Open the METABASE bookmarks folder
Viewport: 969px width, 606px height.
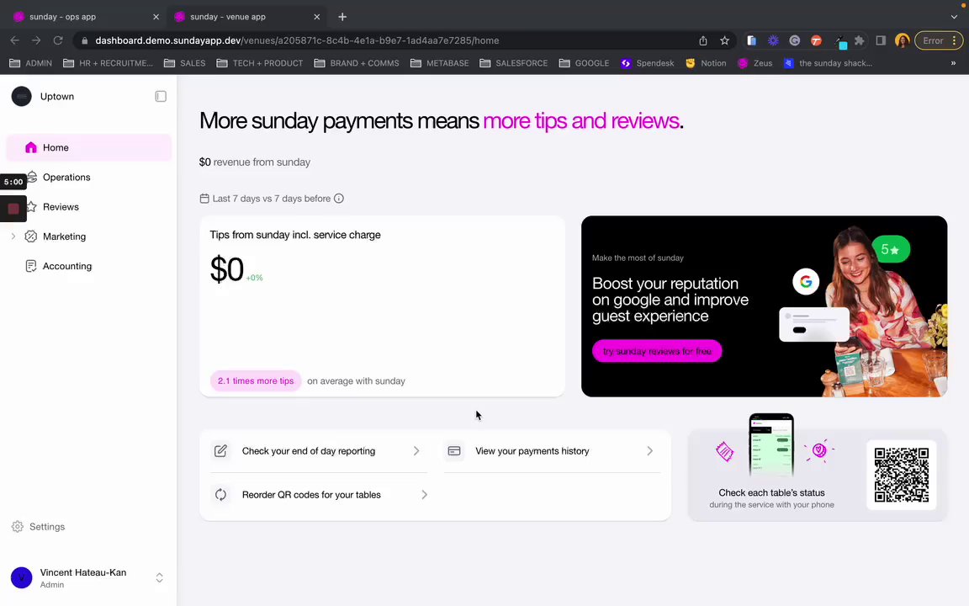point(439,63)
